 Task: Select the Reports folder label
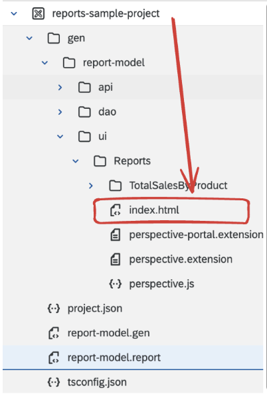(132, 161)
